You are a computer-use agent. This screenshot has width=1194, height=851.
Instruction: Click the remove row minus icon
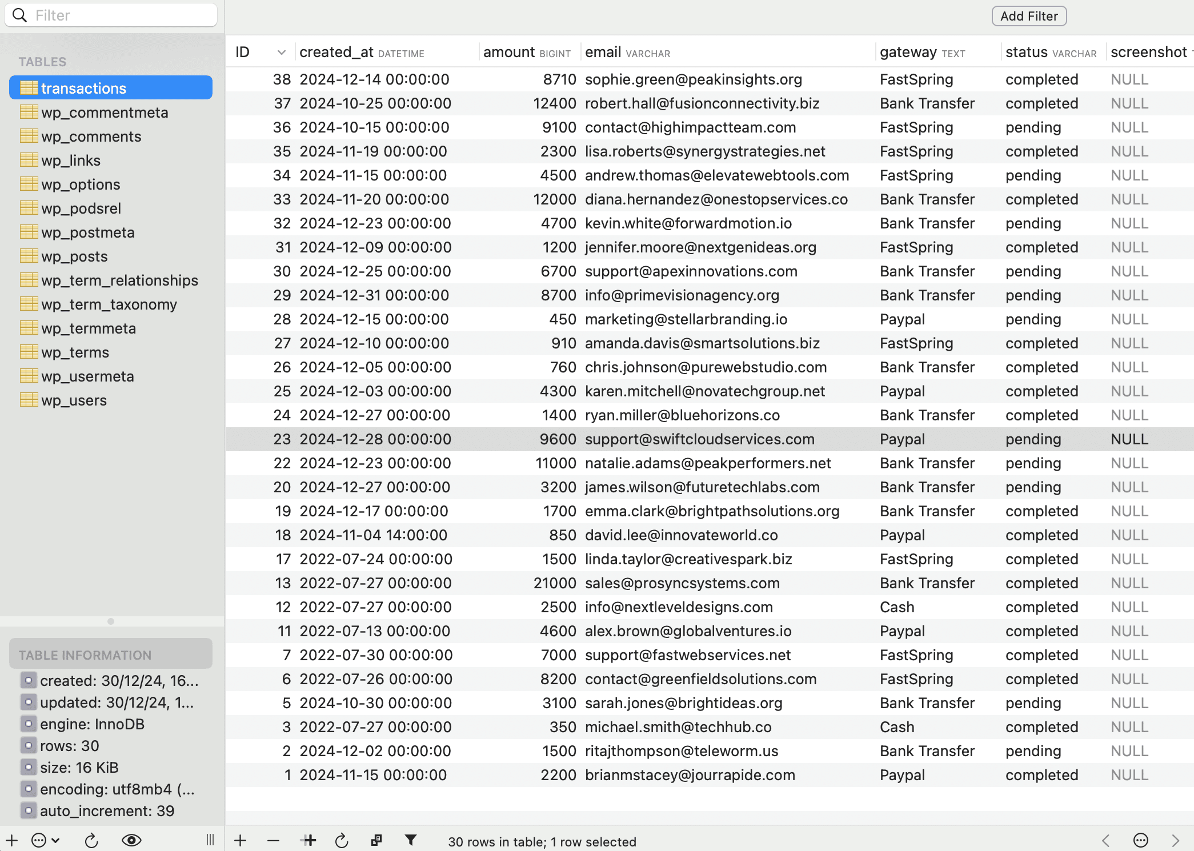(x=273, y=841)
